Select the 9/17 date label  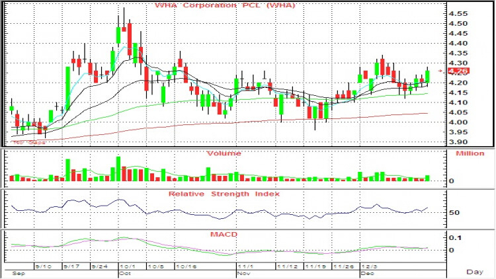click(71, 266)
